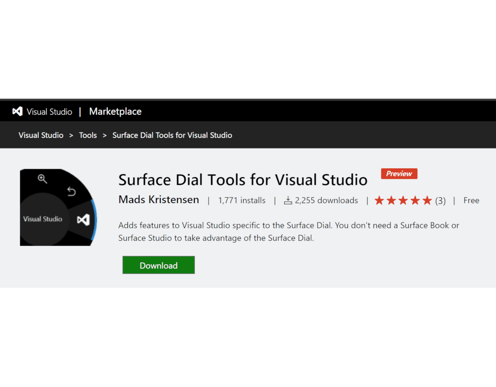Click the Visual Studio logo icon in header
The height and width of the screenshot is (387, 496).
(x=17, y=112)
